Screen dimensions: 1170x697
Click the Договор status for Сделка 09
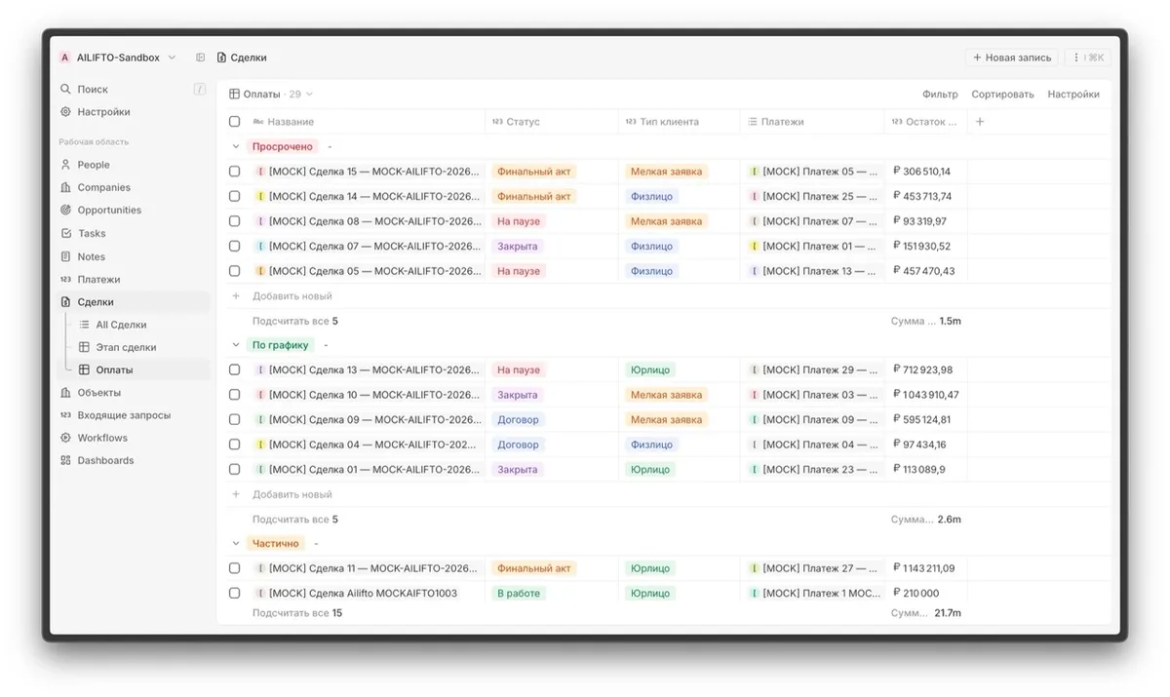[x=518, y=419]
